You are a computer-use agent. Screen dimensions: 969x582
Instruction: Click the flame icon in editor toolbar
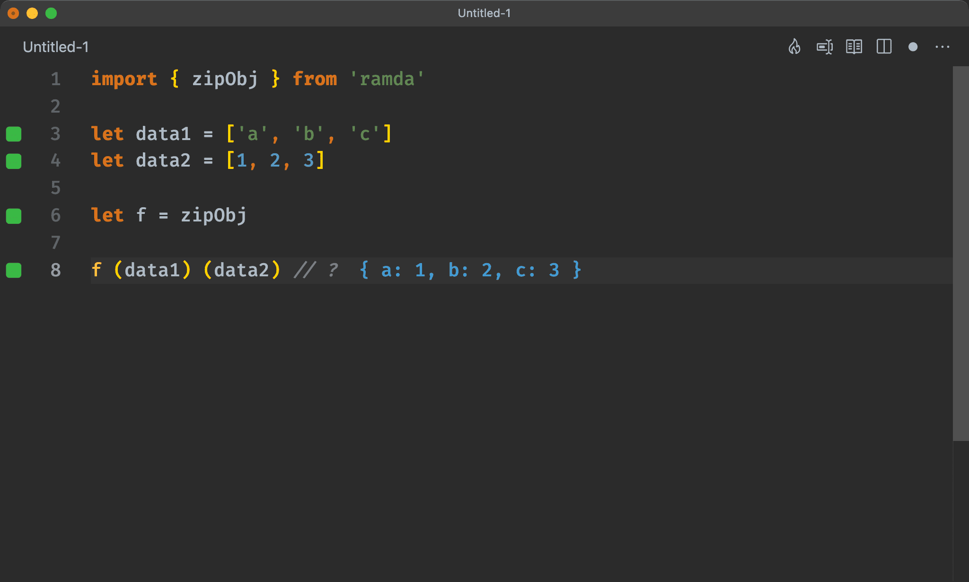794,46
